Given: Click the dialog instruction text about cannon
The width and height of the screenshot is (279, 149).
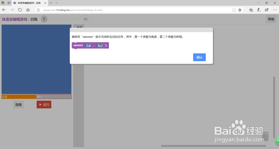Looking at the screenshot, I should tap(128, 37).
